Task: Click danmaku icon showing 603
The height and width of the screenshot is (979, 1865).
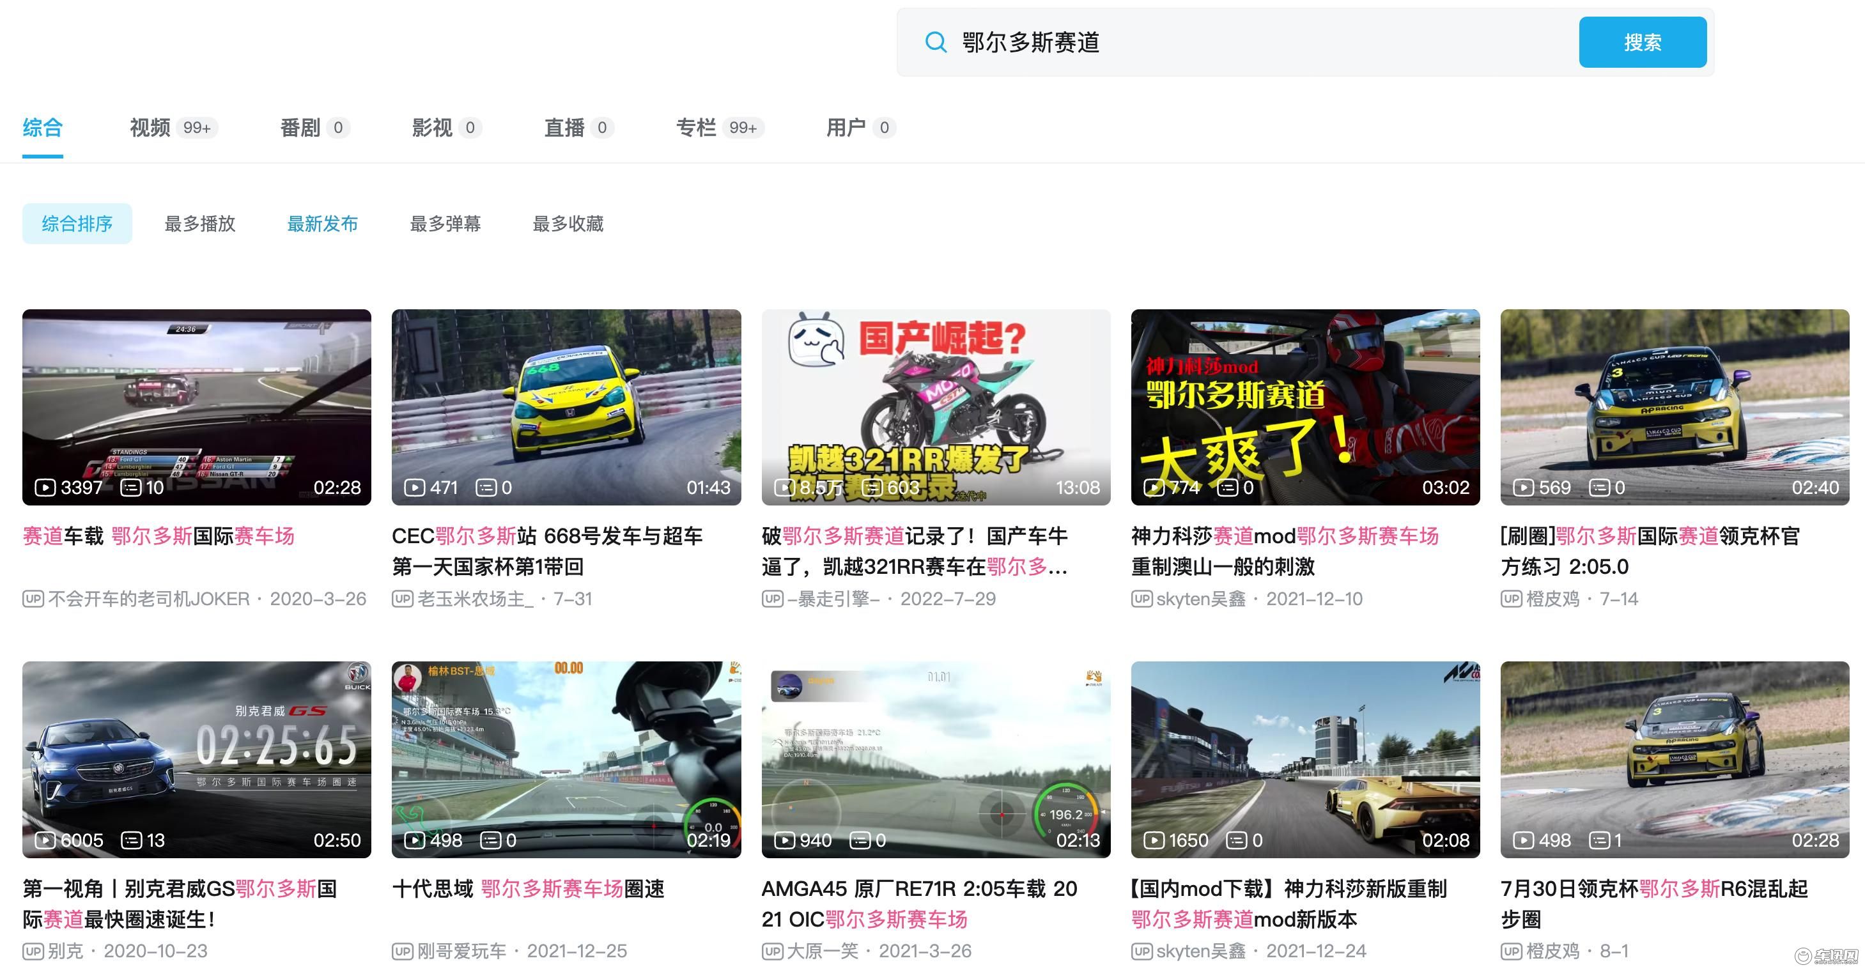Action: coord(872,488)
